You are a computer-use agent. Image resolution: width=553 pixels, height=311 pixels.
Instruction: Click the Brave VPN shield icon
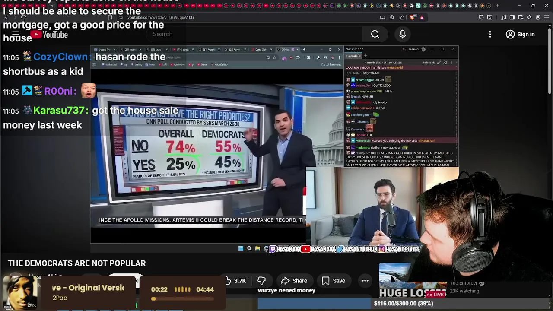538,17
